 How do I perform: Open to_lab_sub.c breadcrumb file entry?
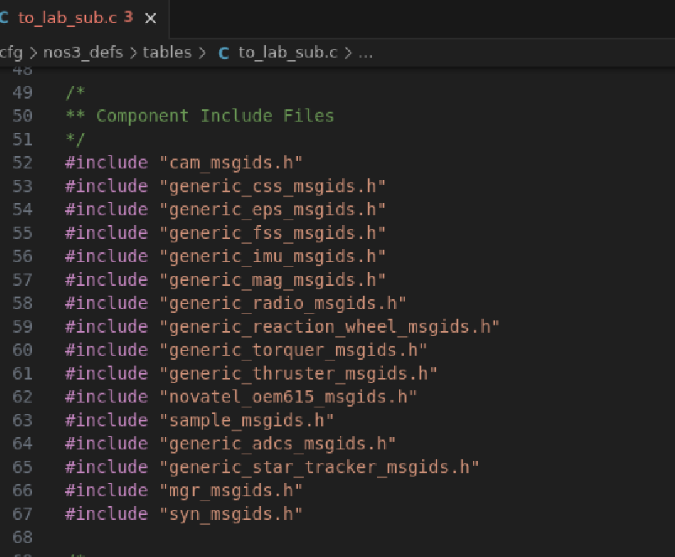point(288,53)
